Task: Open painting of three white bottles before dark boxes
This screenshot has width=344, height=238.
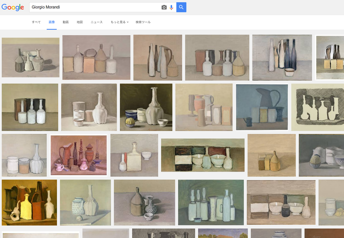Action: point(30,107)
